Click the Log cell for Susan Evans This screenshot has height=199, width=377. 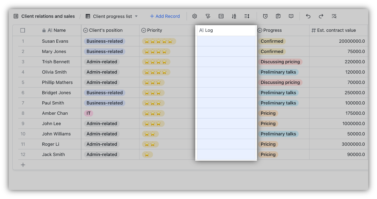[x=226, y=41]
